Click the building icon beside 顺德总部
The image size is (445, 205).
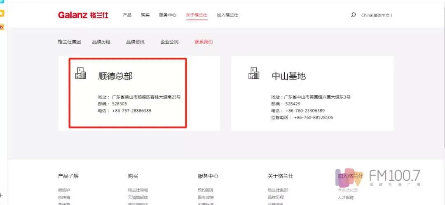click(x=81, y=73)
